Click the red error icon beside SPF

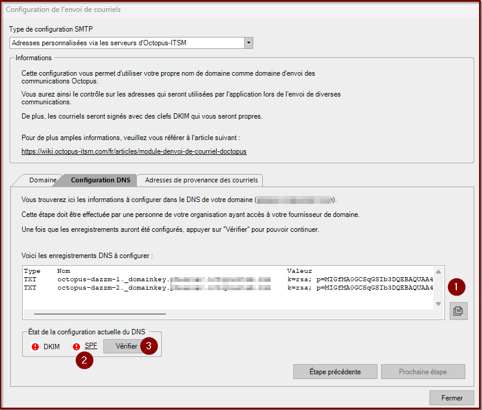pos(76,347)
